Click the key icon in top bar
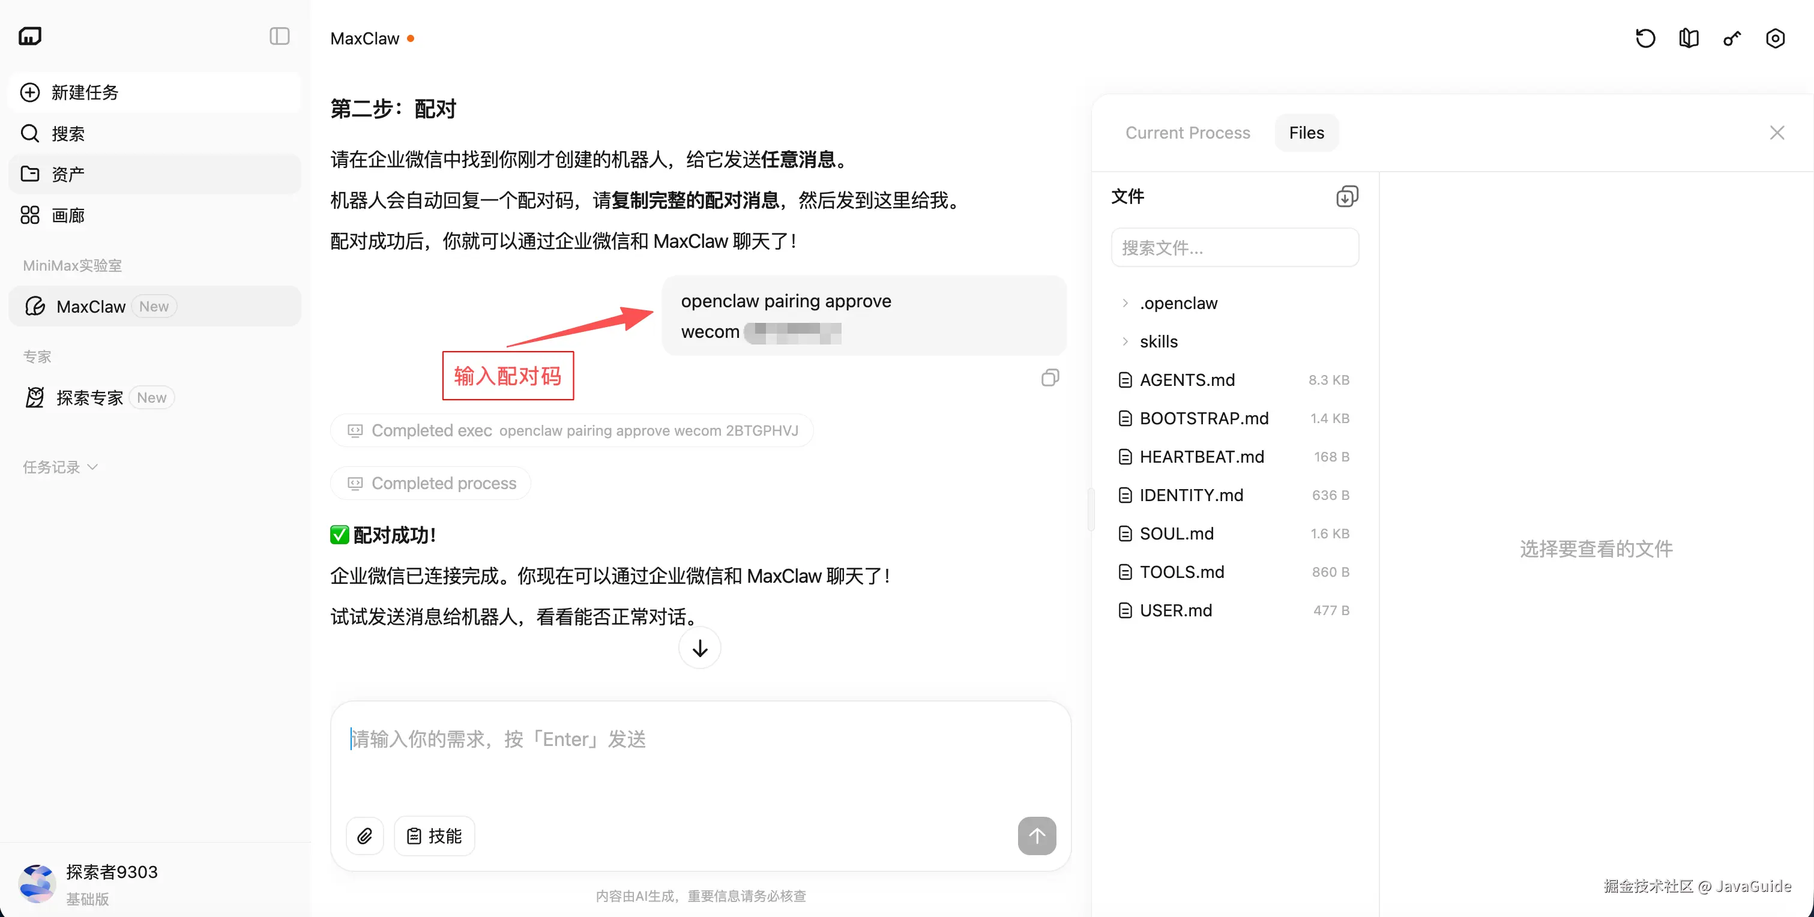This screenshot has width=1814, height=917. [1732, 38]
